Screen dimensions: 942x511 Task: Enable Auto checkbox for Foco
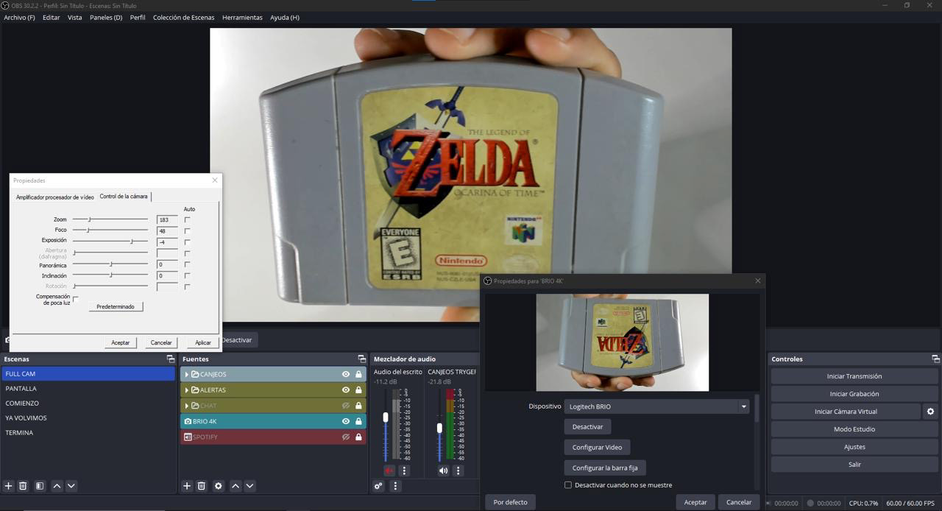click(187, 230)
